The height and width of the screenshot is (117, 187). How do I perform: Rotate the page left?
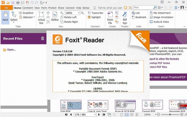(68, 17)
